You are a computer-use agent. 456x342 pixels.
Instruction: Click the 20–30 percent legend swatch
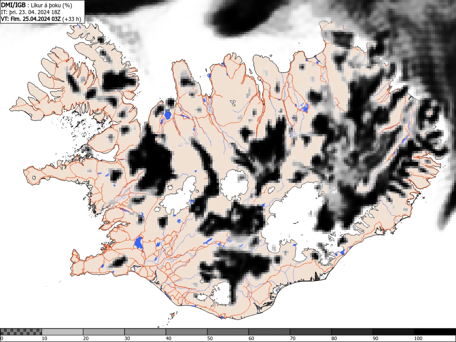click(104, 332)
